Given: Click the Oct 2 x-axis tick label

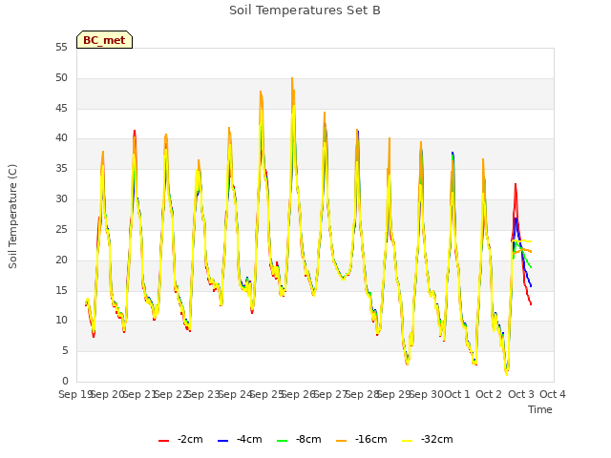Looking at the screenshot, I should click(x=489, y=394).
